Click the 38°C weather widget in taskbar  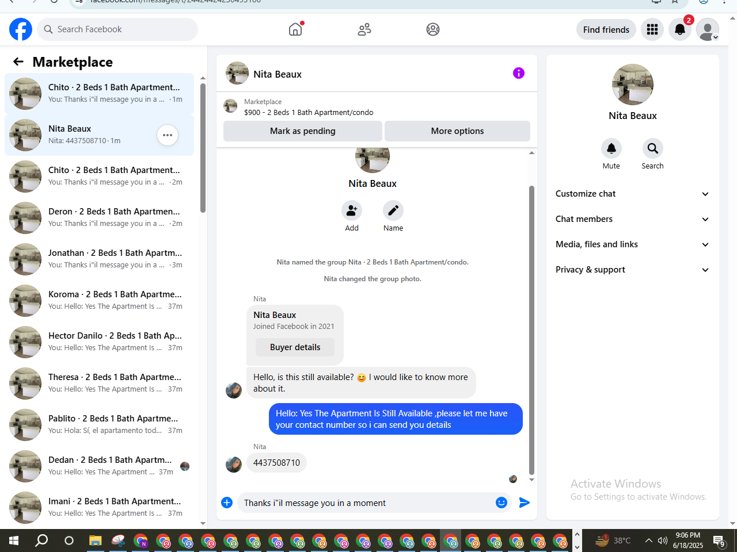(613, 540)
